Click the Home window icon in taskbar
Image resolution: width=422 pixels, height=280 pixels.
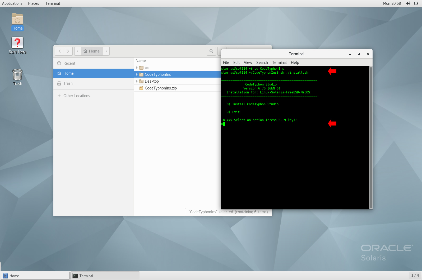pos(5,276)
